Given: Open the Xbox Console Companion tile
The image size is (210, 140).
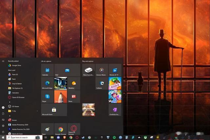Looking at the screenshot, I should [x=89, y=70].
